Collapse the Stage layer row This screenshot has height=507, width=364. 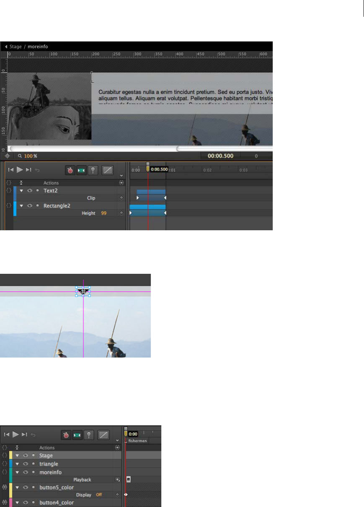[17, 456]
